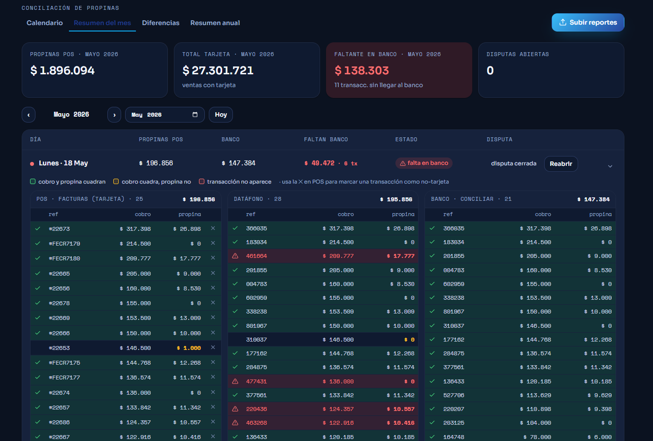Image resolution: width=653 pixels, height=441 pixels.
Task: Click check mark on Banco row 201855
Action: (432, 256)
